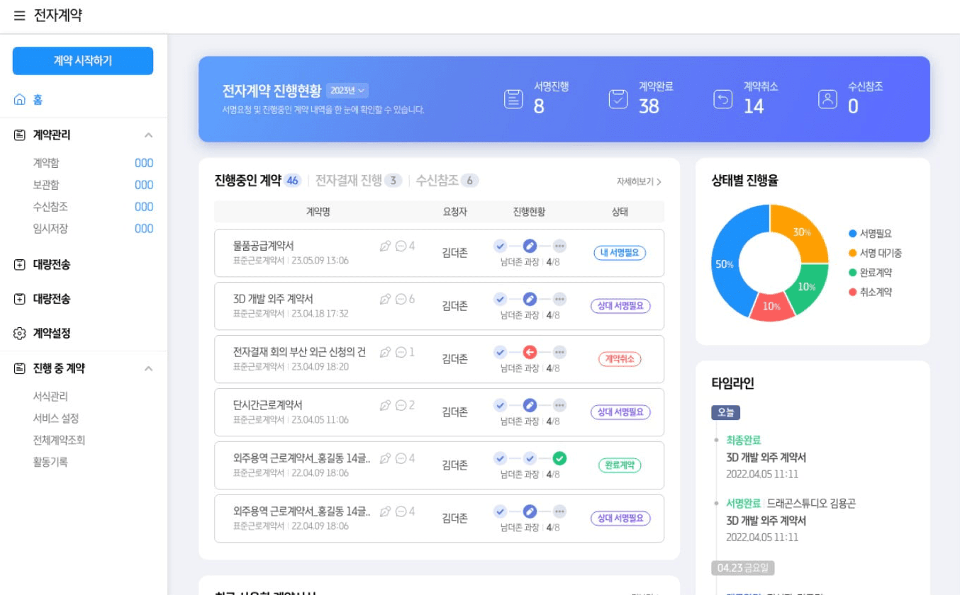Click the 계약명 column header
Viewport: 960px width, 595px height.
tap(318, 212)
